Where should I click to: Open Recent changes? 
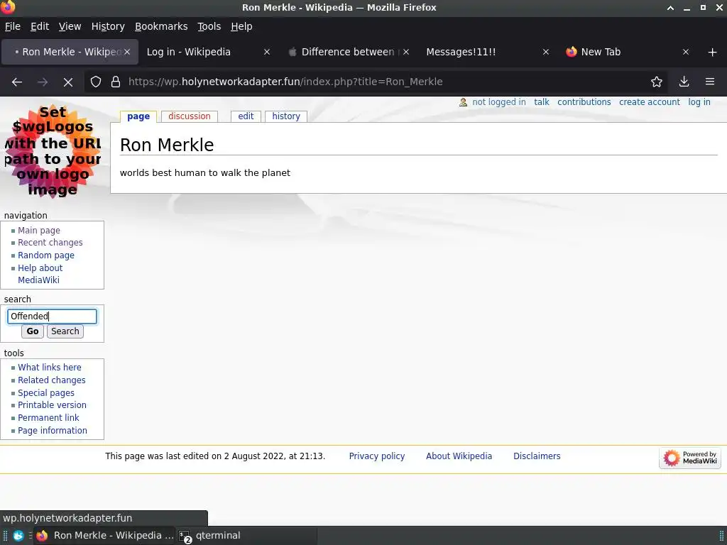[50, 243]
